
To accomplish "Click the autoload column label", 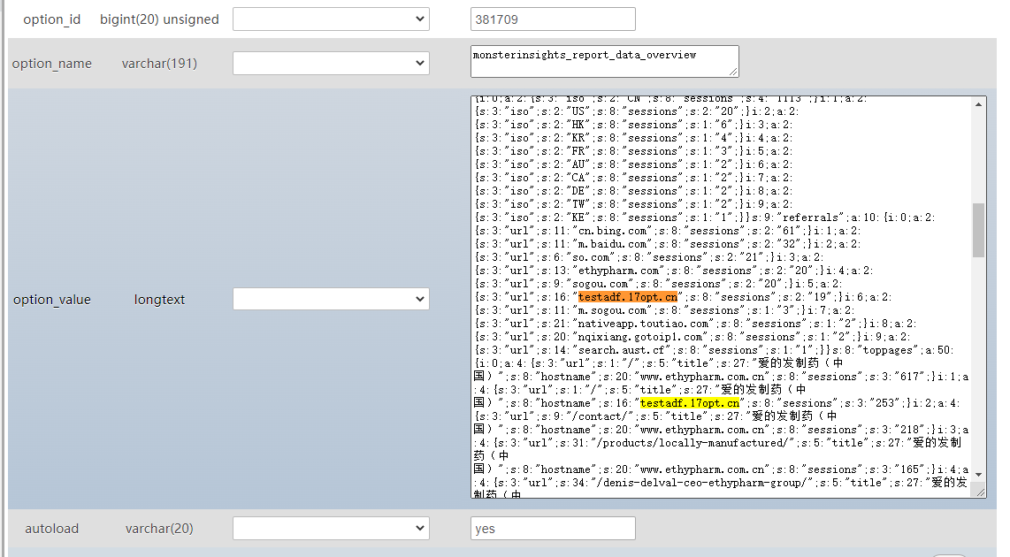I will 52,529.
